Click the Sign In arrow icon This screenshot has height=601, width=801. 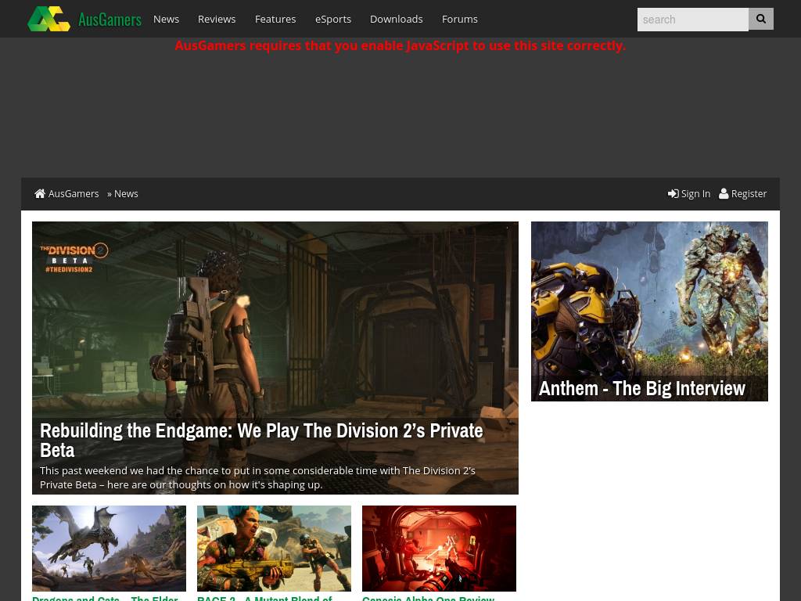673,194
